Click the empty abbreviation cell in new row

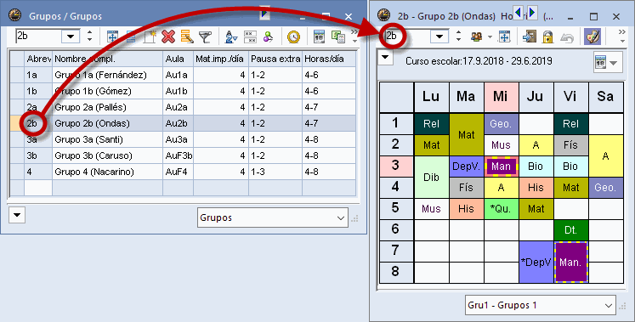coord(38,189)
